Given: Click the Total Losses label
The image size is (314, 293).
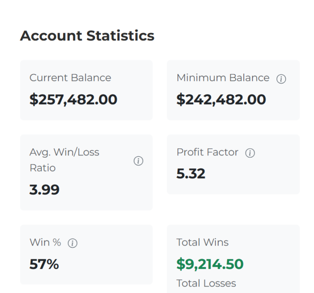Looking at the screenshot, I should (x=206, y=283).
